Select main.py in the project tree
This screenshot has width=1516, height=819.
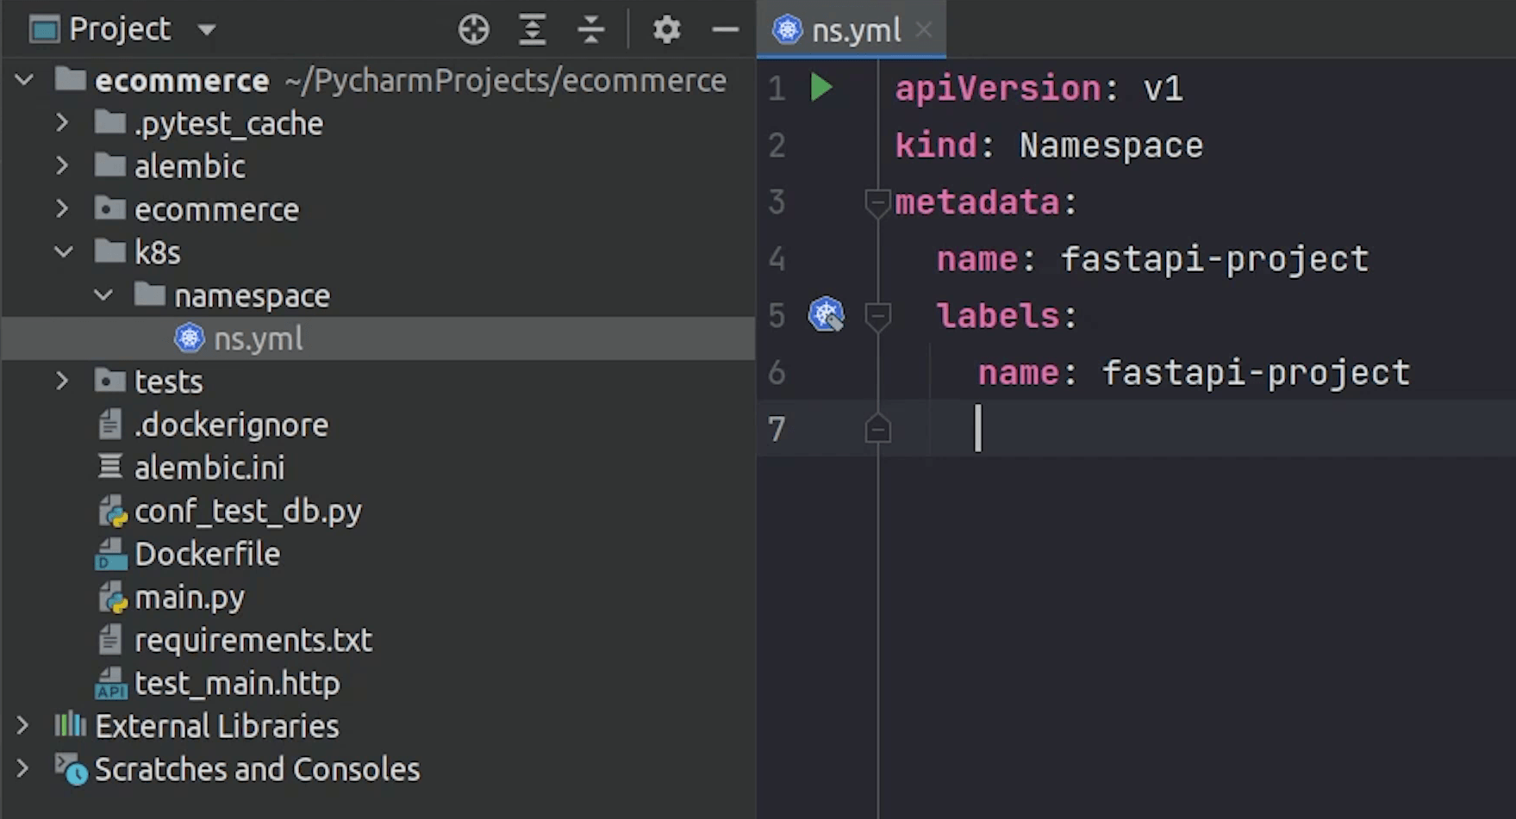click(x=189, y=598)
